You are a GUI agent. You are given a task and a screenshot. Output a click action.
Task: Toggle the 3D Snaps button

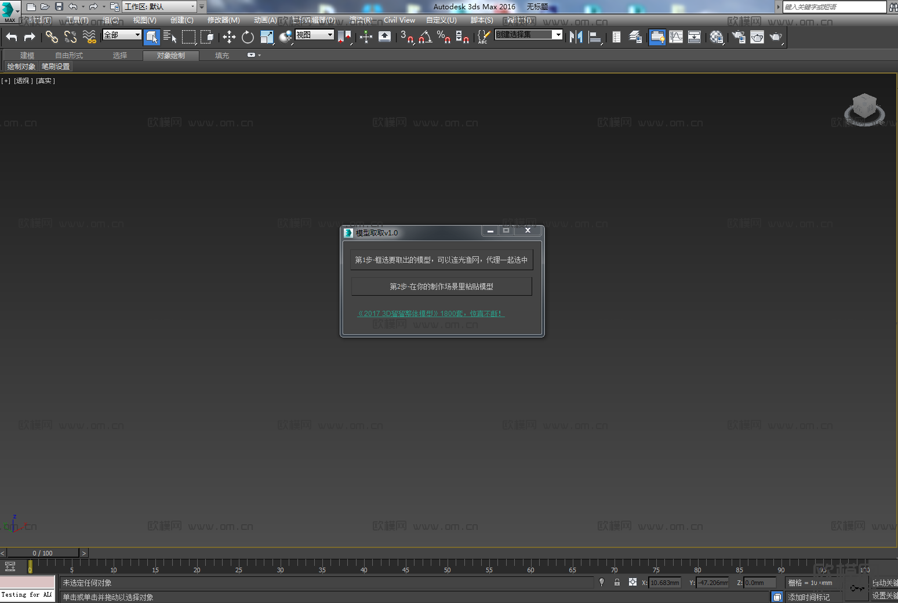pos(407,37)
